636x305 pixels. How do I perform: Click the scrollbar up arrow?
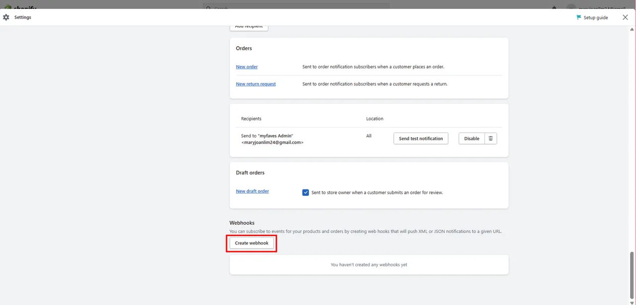tap(632, 29)
